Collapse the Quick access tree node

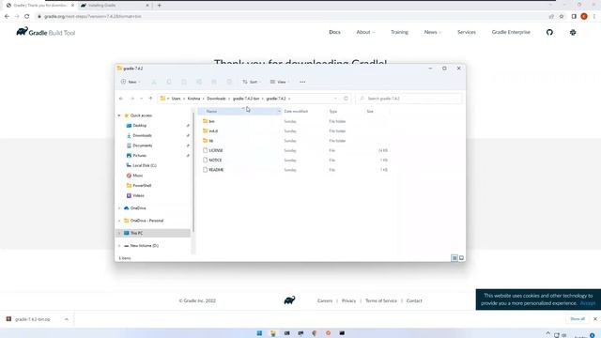tap(119, 115)
